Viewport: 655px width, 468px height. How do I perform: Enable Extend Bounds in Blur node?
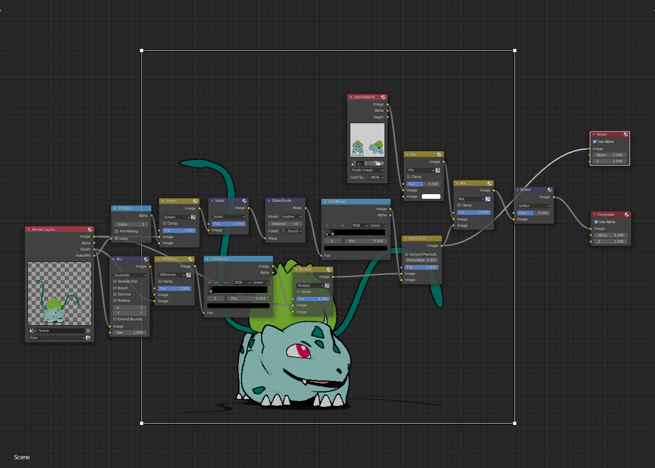point(115,319)
